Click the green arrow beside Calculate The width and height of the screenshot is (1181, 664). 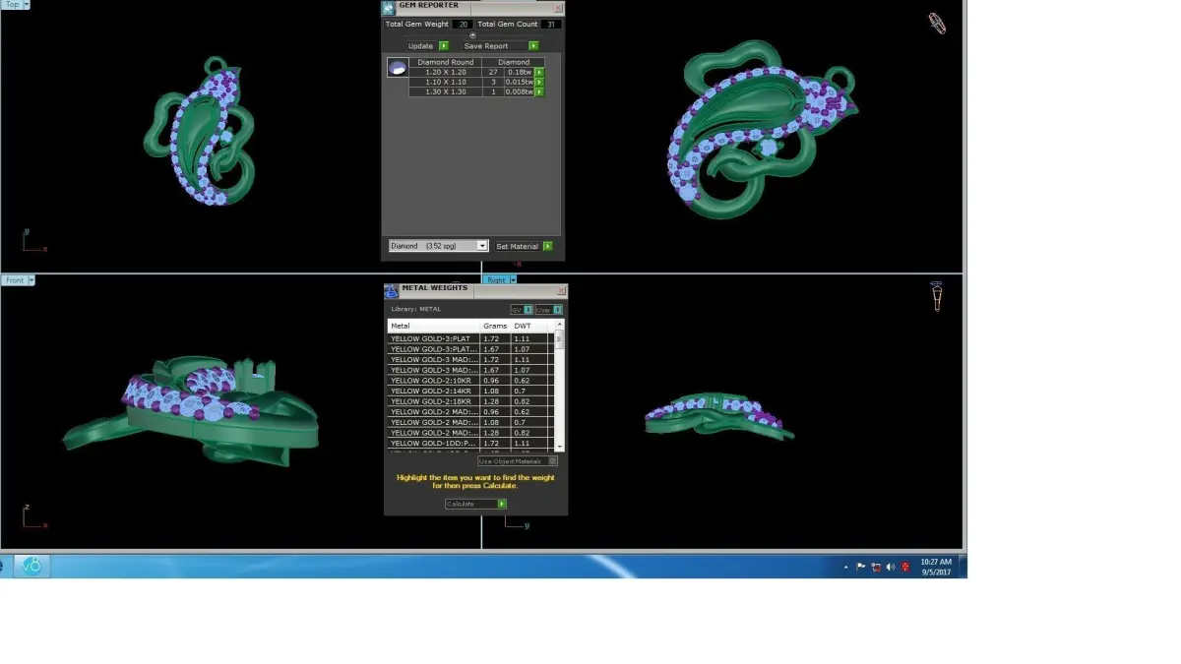[x=502, y=504]
